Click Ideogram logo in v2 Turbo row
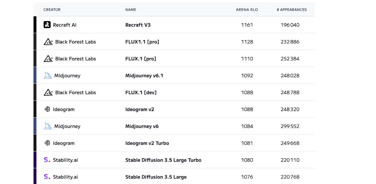The width and height of the screenshot is (376, 184). [47, 143]
